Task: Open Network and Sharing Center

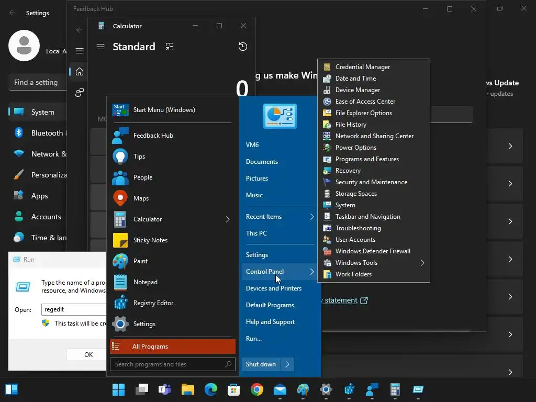Action: pos(374,136)
